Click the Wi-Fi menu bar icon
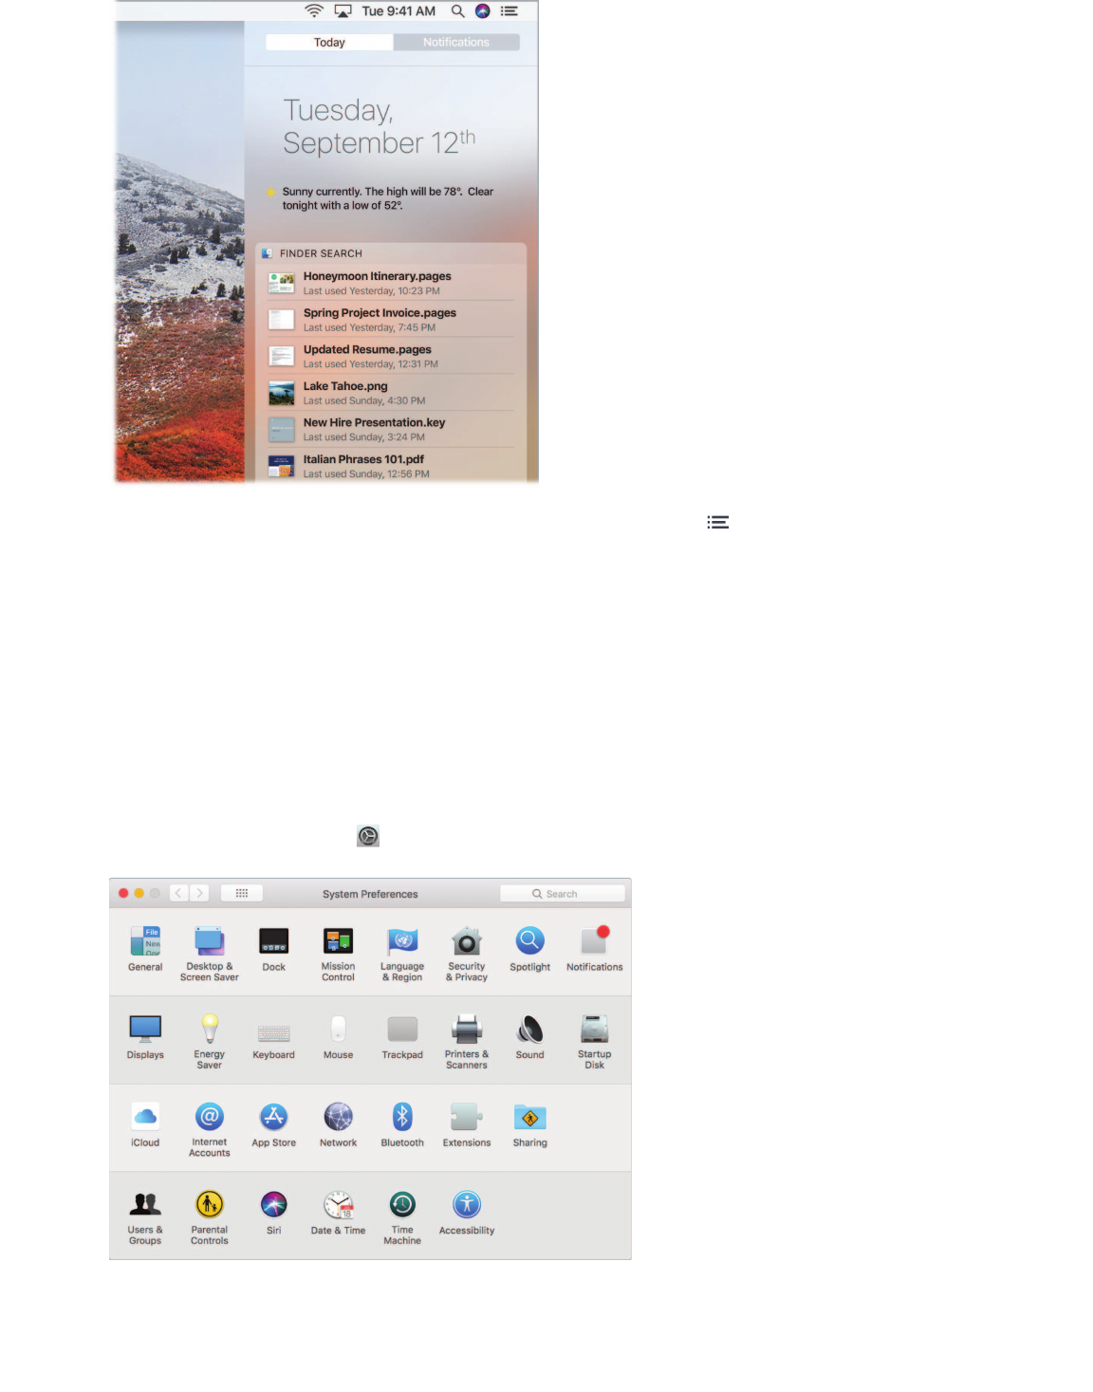1093x1392 pixels. pos(314,10)
